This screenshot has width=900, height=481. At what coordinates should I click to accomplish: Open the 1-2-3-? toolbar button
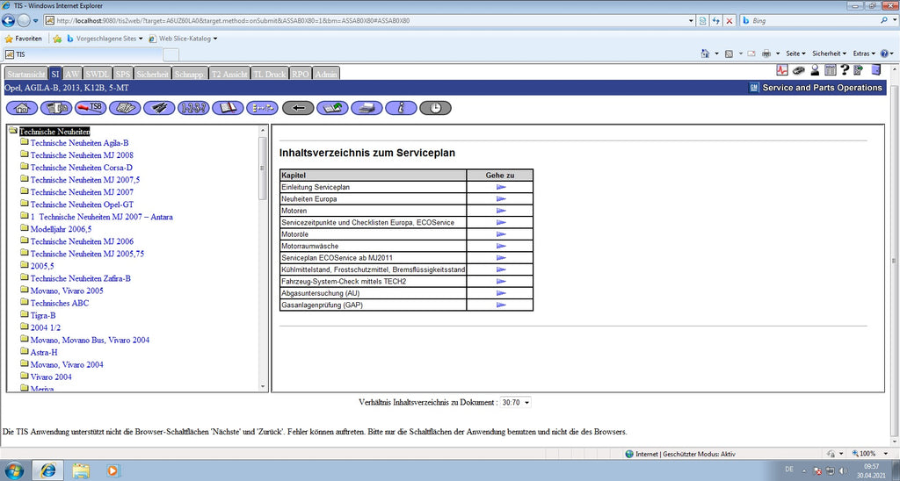193,108
